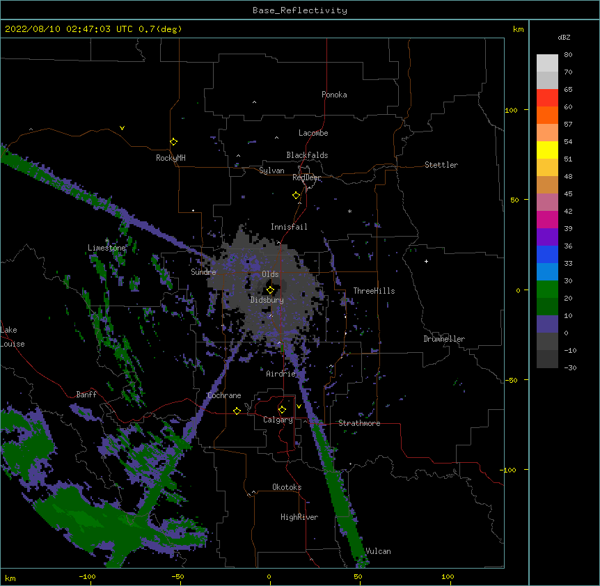Click the RedDeer city label
This screenshot has height=586, width=600.
coord(306,177)
